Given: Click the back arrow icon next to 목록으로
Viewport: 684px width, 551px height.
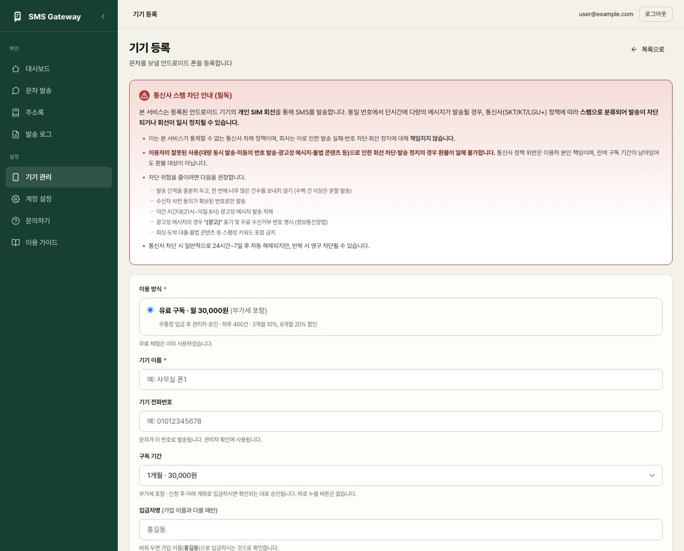Looking at the screenshot, I should click(634, 50).
